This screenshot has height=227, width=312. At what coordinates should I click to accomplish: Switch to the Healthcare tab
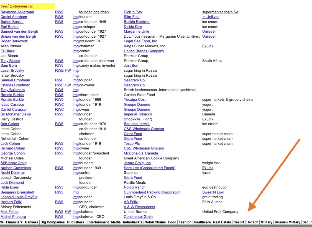point(202,222)
